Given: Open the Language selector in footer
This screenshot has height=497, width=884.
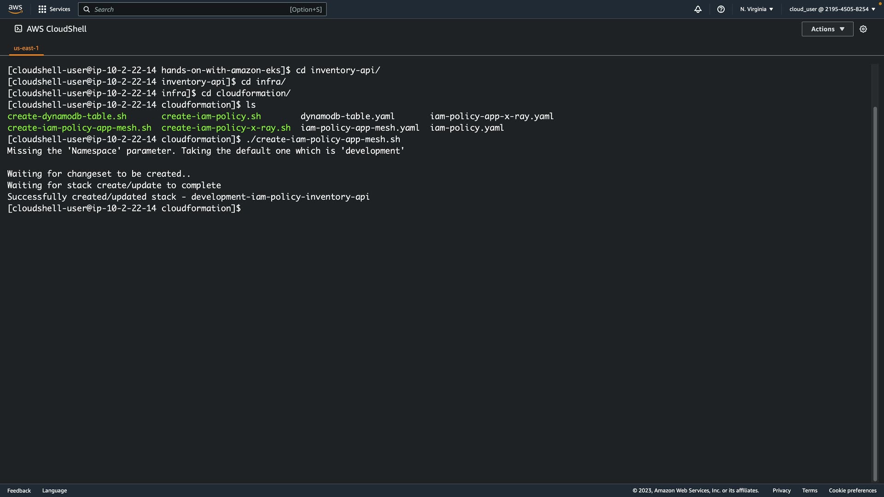Looking at the screenshot, I should (54, 491).
